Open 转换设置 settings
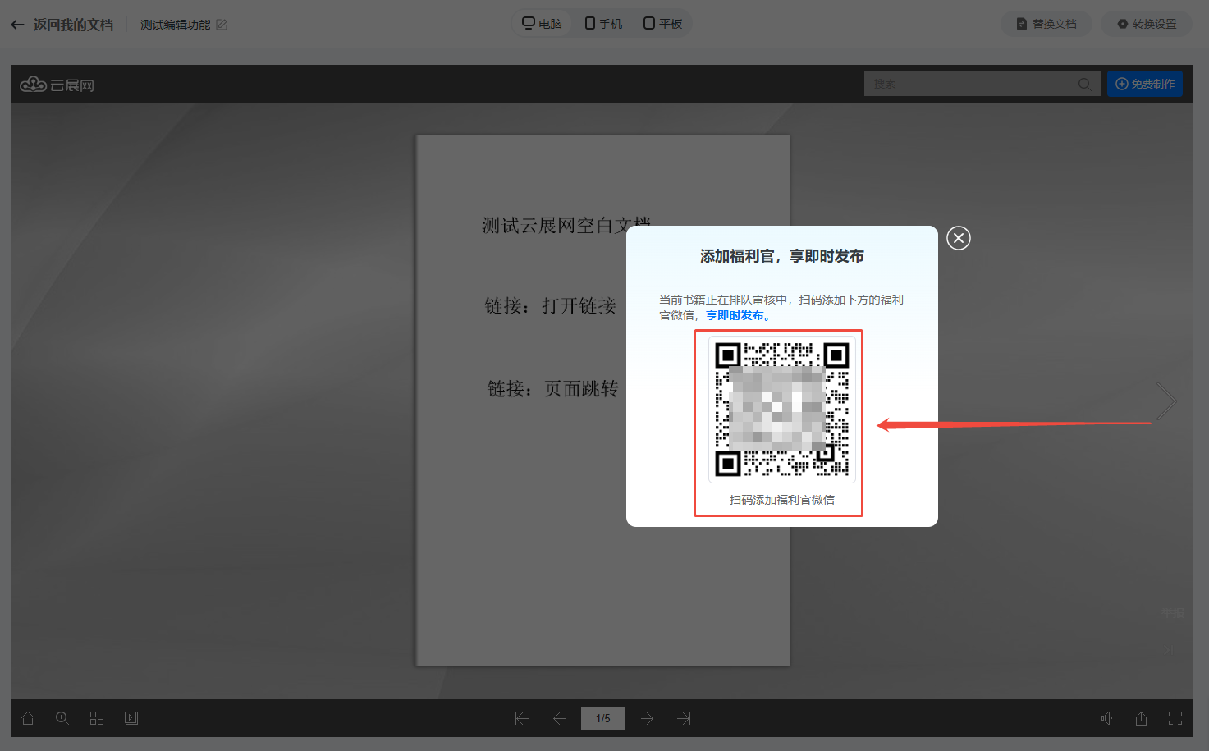Image resolution: width=1209 pixels, height=751 pixels. pyautogui.click(x=1147, y=24)
